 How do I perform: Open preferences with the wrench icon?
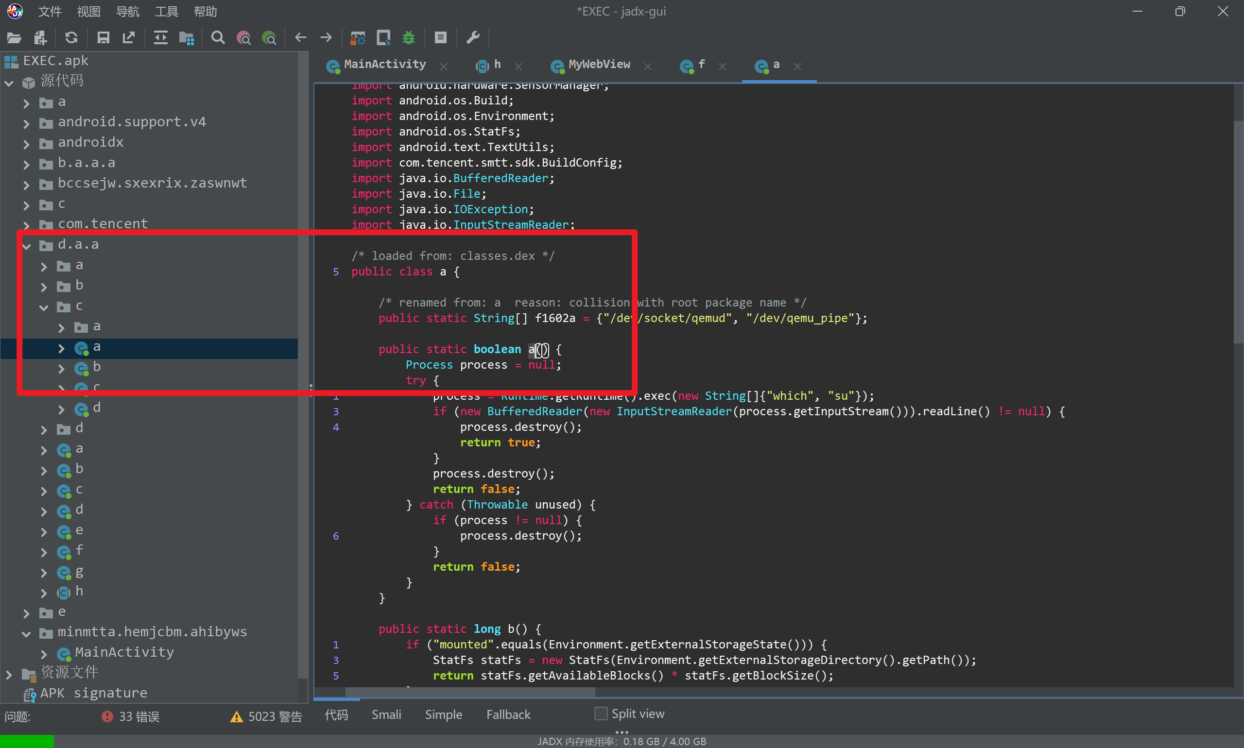[473, 37]
